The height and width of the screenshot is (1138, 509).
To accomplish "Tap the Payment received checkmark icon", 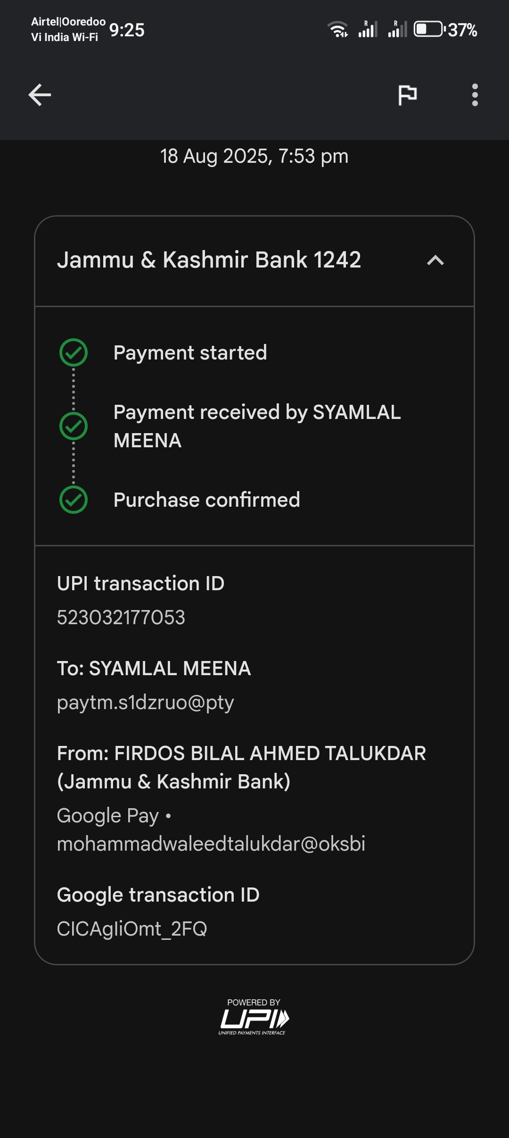I will point(74,426).
